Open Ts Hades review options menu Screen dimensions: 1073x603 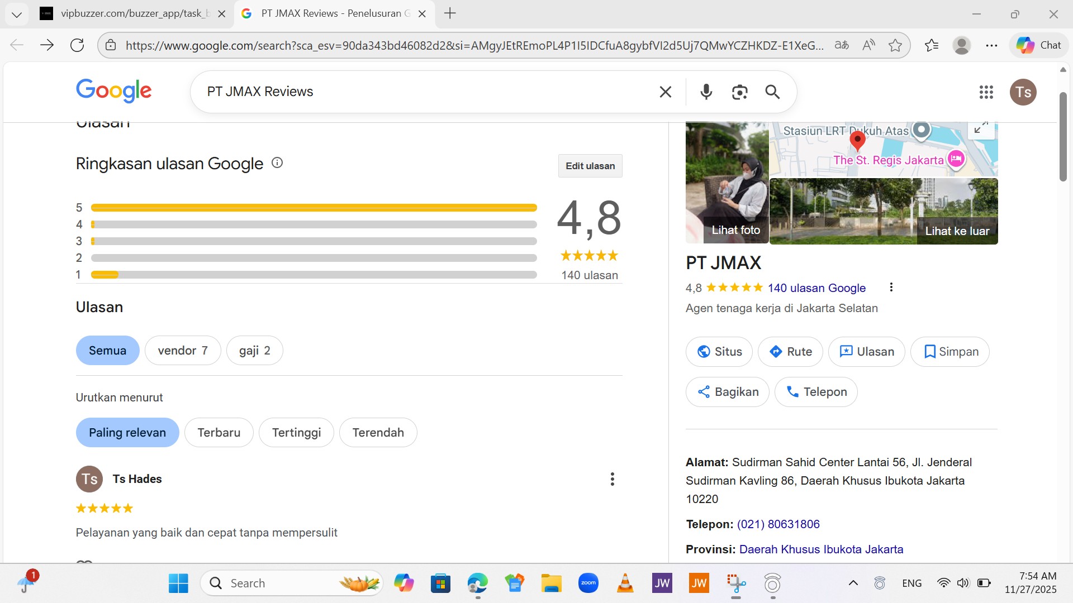pos(612,479)
